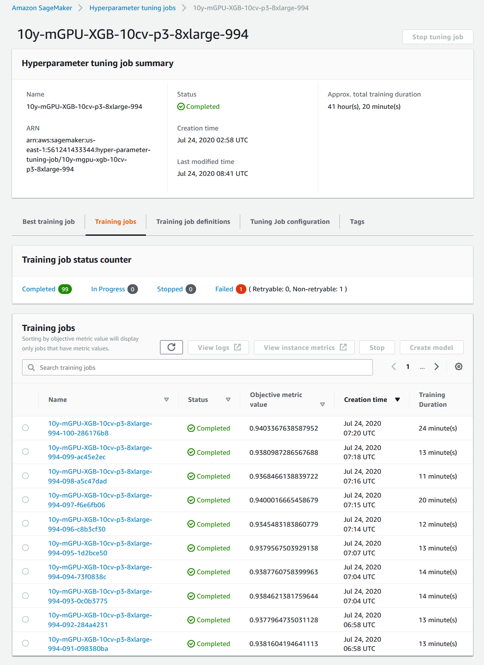Open Tuning Job configuration tab
Screen dimensions: 484x665
(290, 222)
